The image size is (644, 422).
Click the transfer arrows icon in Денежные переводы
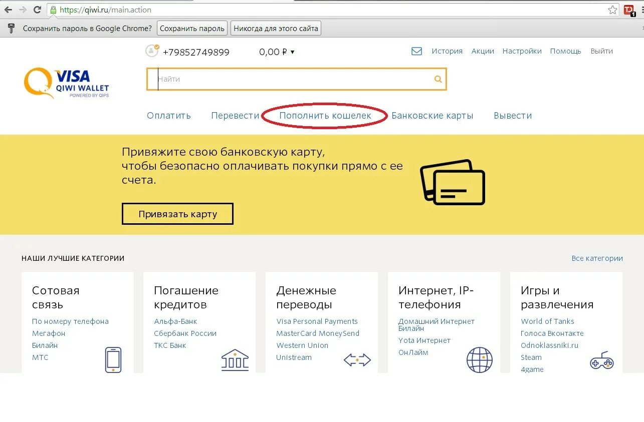357,359
